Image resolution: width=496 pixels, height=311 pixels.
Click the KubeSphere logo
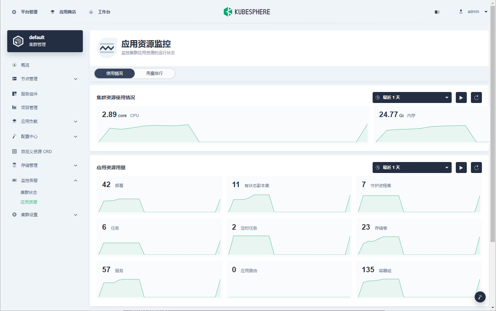(x=247, y=12)
